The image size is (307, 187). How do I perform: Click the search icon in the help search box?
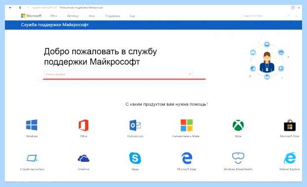(x=190, y=75)
